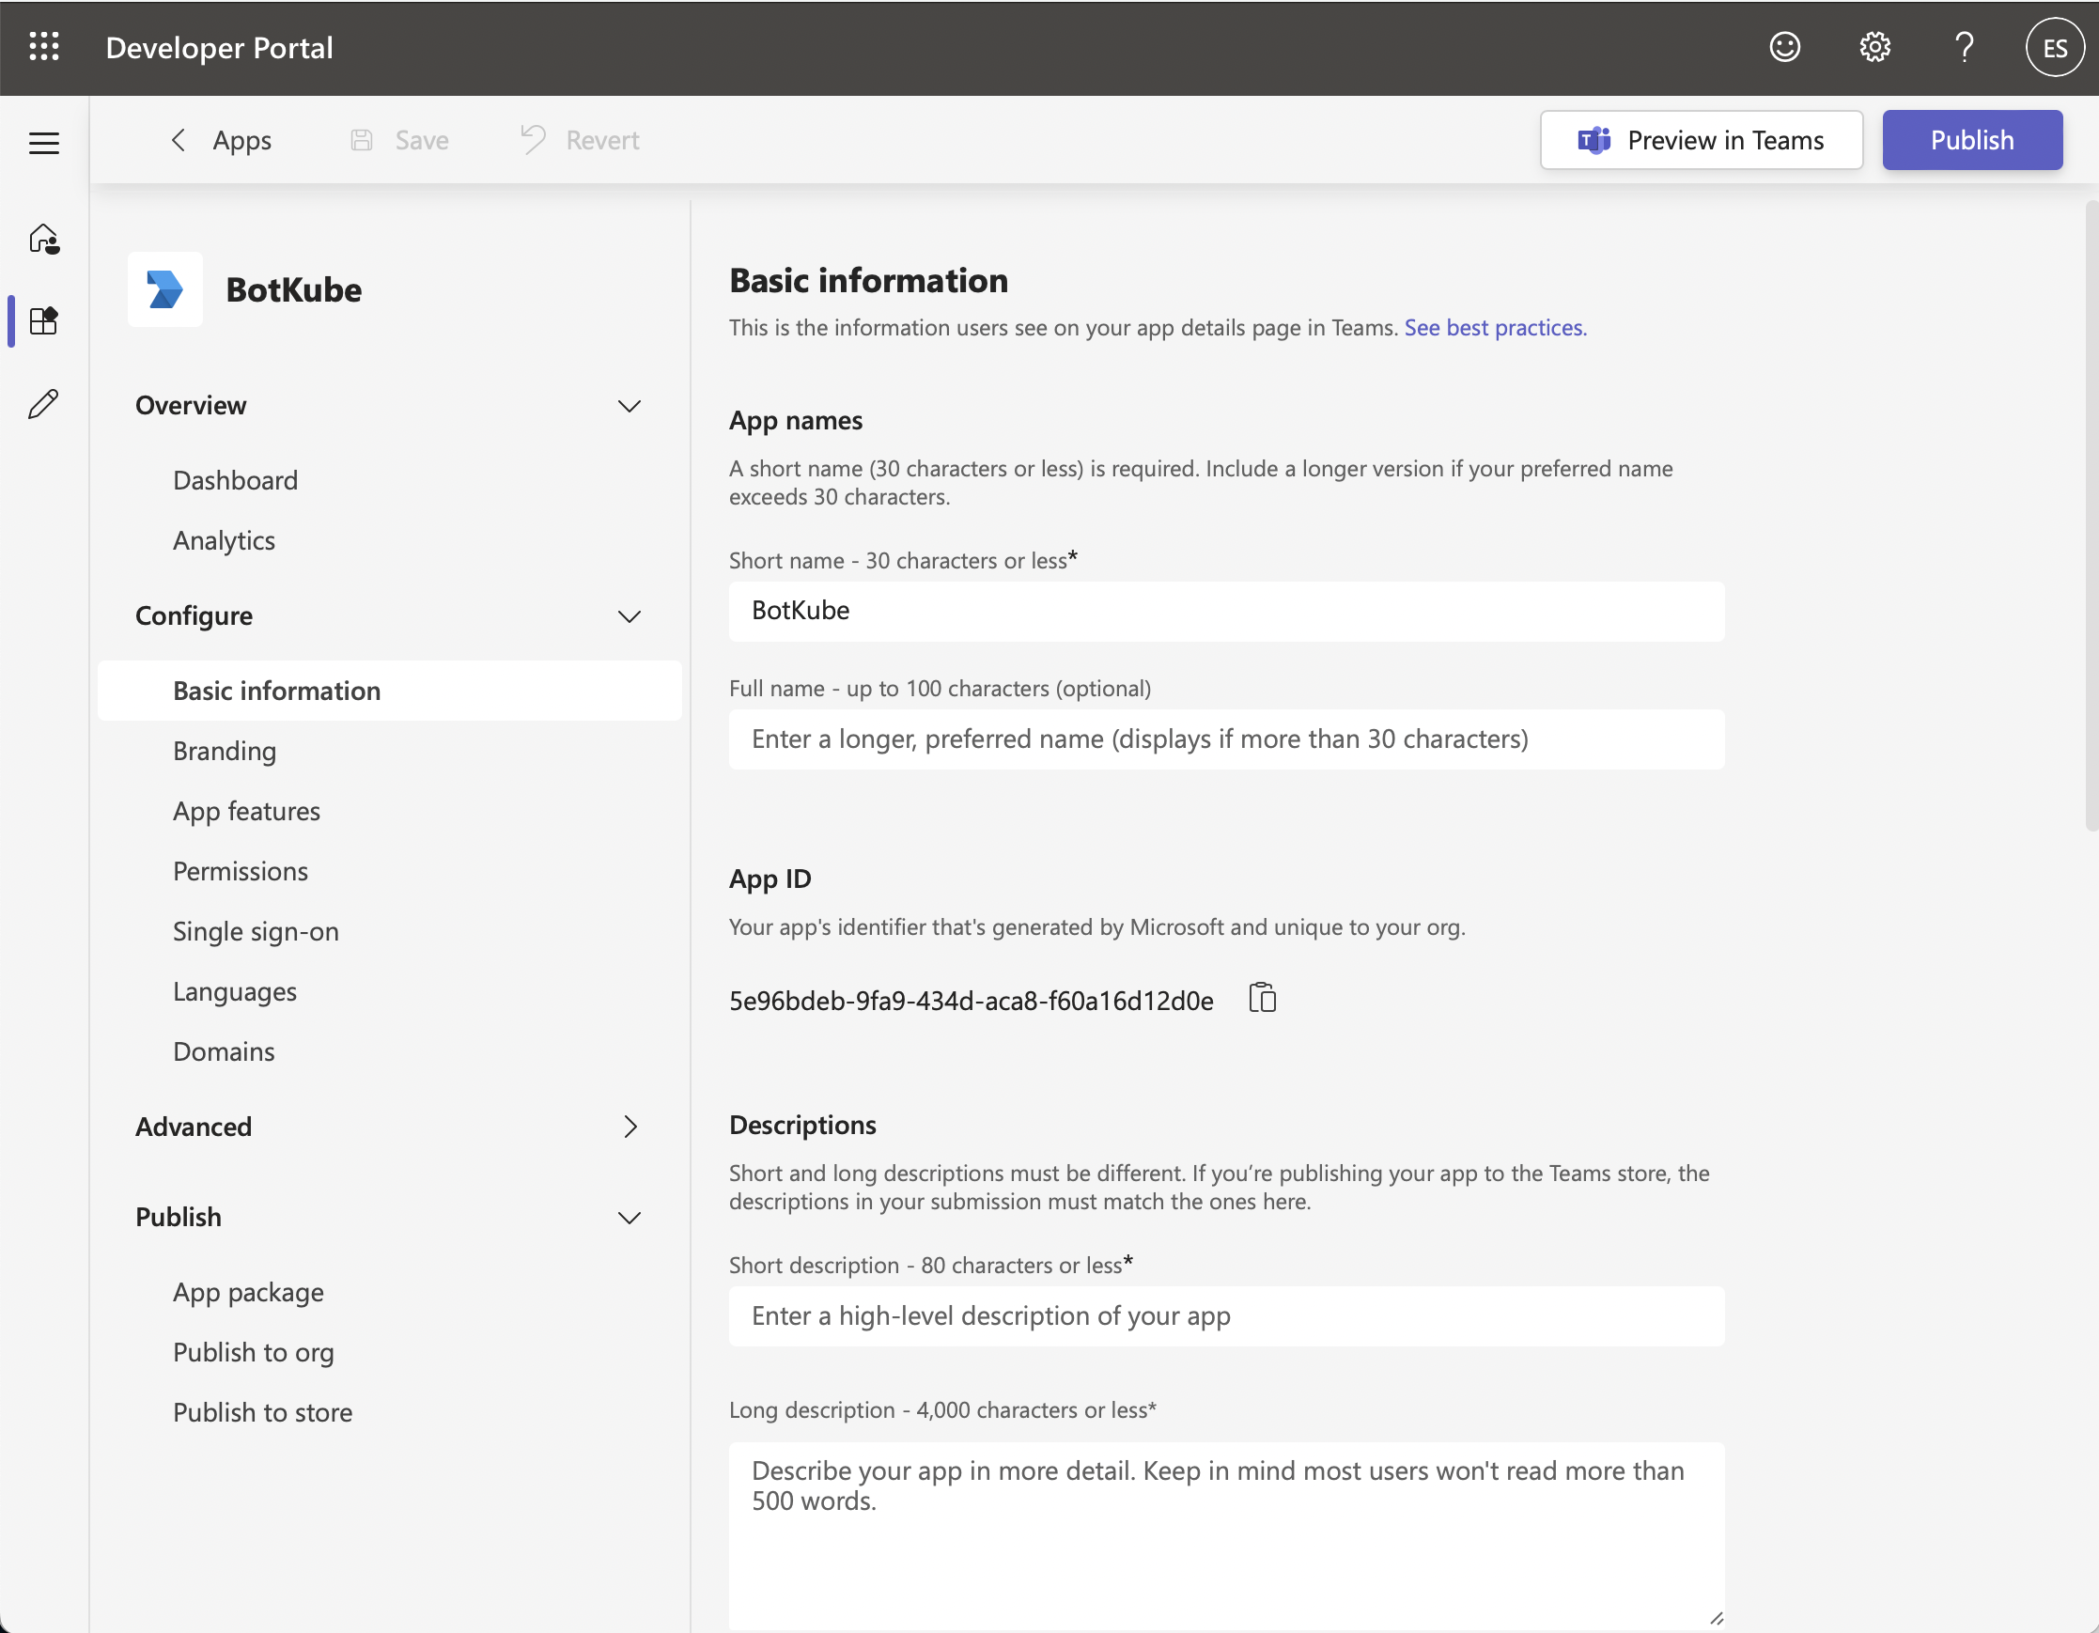Click the Publish button top right
The width and height of the screenshot is (2099, 1633).
[1973, 138]
